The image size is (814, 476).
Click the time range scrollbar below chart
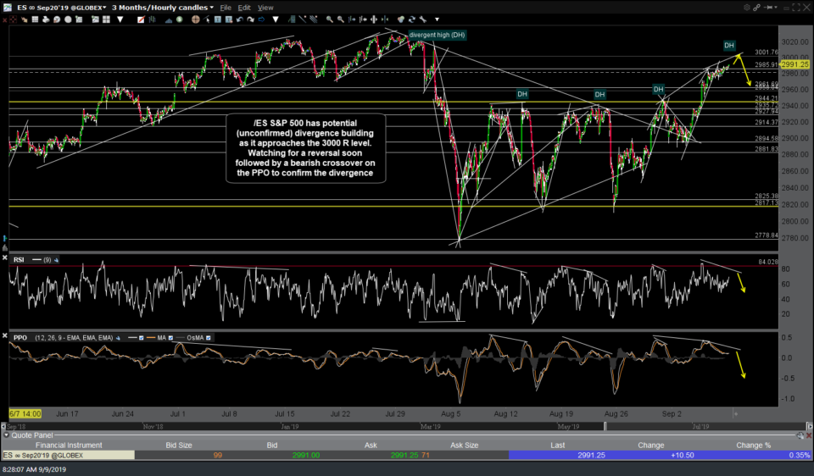405,426
